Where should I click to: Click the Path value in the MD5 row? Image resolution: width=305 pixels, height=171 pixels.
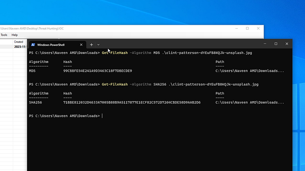[x=250, y=71]
